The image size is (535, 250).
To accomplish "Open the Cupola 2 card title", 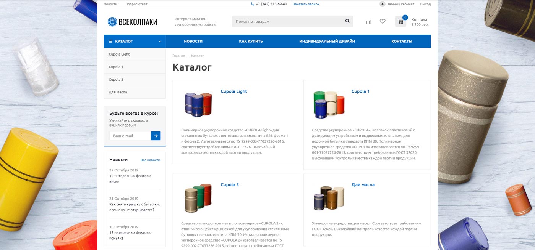I will pos(230,185).
